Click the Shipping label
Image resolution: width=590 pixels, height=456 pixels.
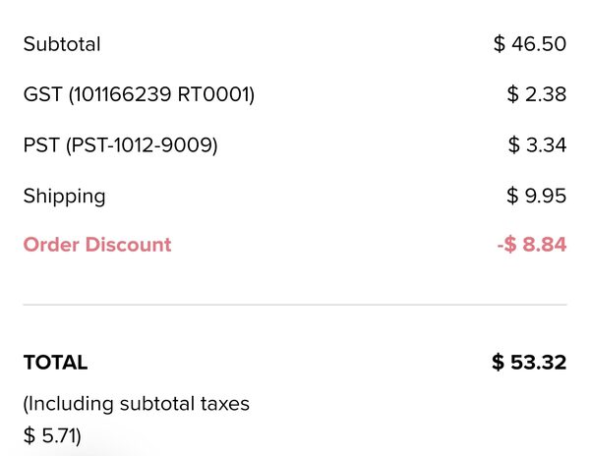point(64,196)
